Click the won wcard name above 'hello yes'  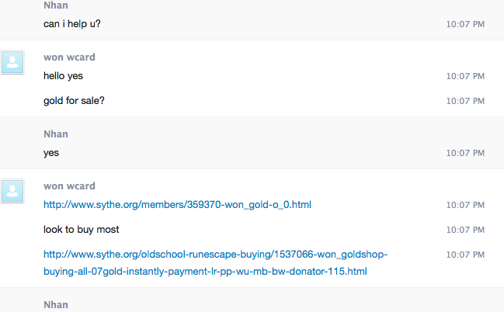[69, 57]
